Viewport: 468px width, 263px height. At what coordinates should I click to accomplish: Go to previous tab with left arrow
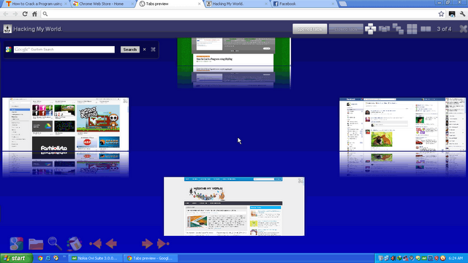point(111,243)
